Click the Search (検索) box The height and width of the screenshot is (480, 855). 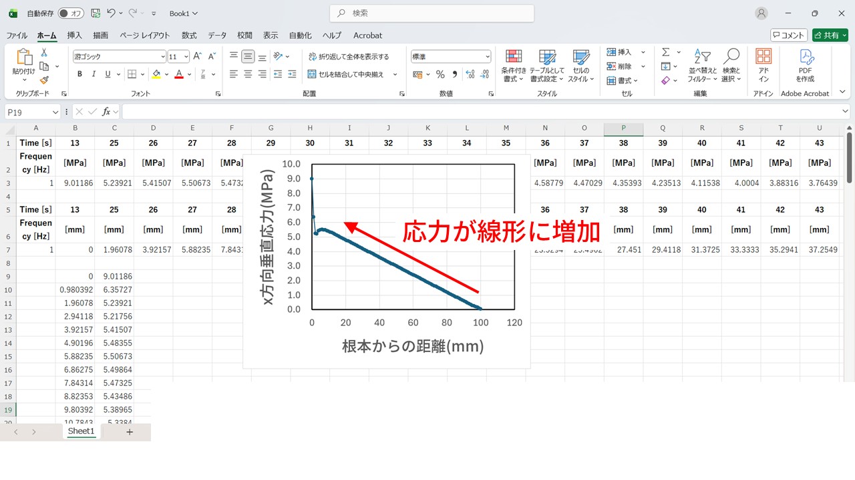pyautogui.click(x=432, y=13)
